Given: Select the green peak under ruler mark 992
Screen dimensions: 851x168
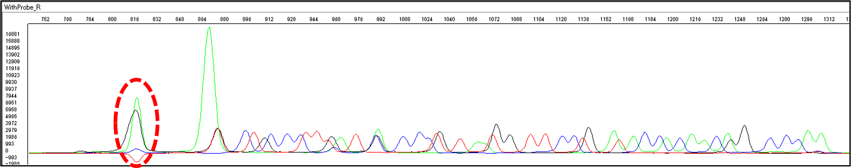Looking at the screenshot, I should (x=378, y=130).
